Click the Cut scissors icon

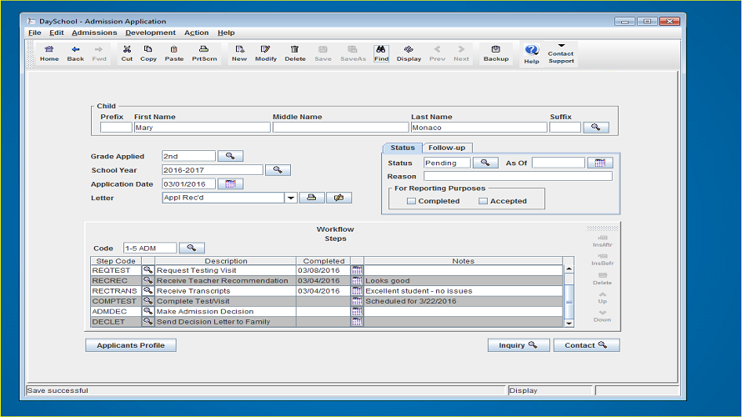[127, 53]
